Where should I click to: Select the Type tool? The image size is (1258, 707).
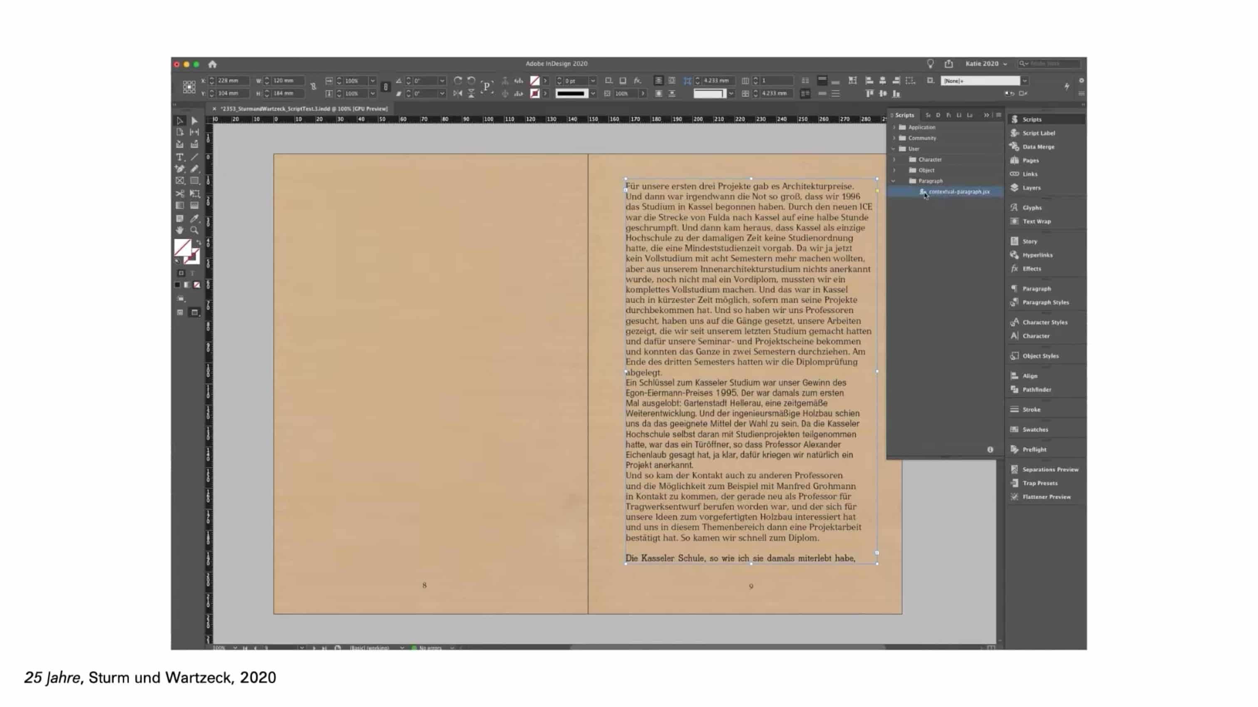[x=180, y=157]
